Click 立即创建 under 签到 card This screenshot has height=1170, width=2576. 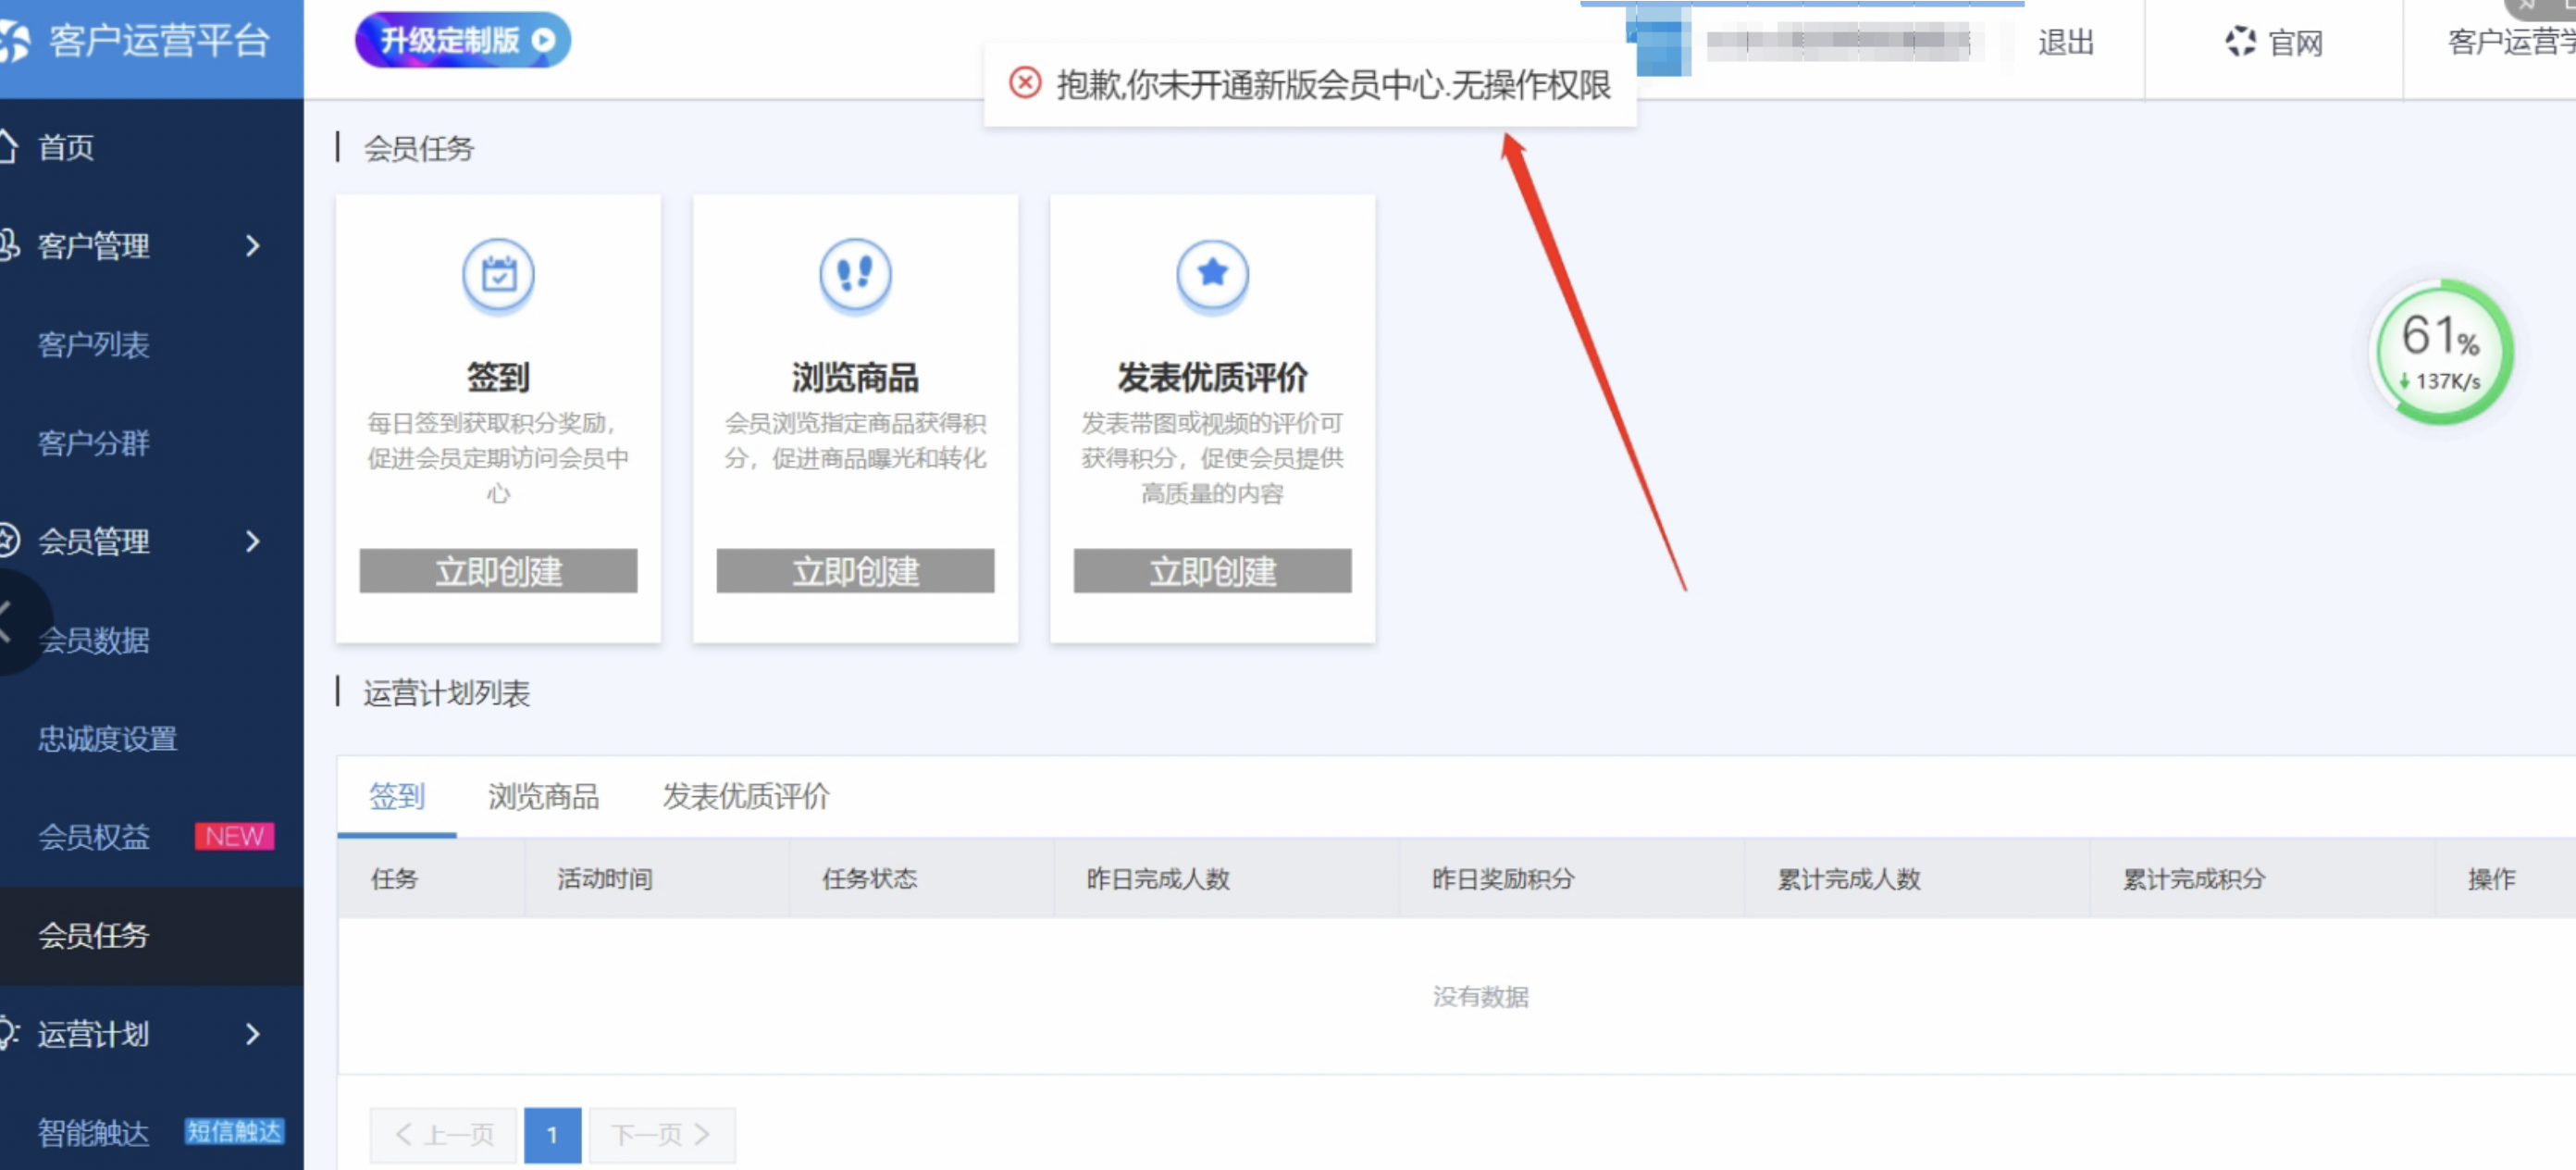[498, 571]
